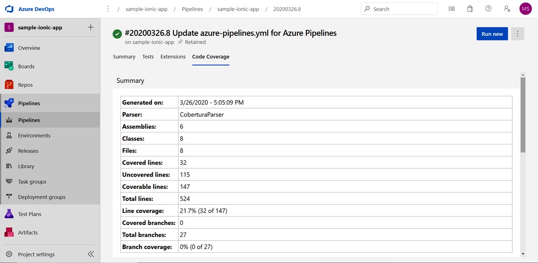This screenshot has height=263, width=538.
Task: Open the Help question mark icon
Action: [488, 9]
